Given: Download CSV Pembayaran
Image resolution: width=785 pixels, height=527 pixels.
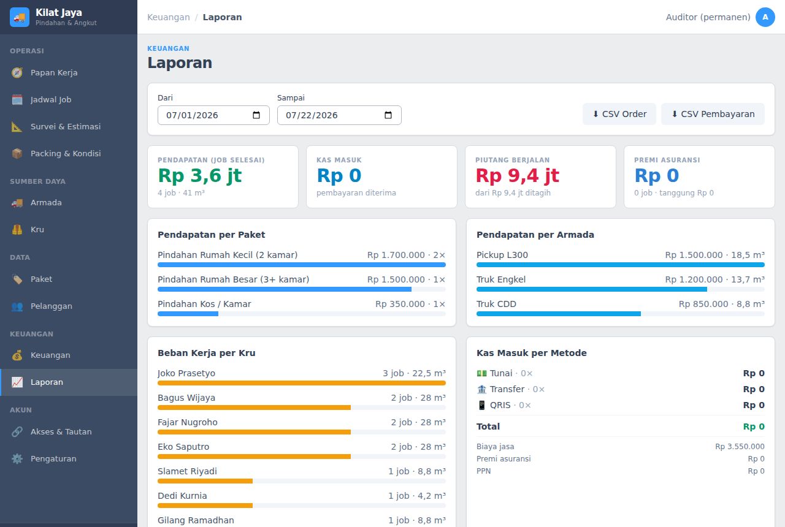Looking at the screenshot, I should pos(713,114).
